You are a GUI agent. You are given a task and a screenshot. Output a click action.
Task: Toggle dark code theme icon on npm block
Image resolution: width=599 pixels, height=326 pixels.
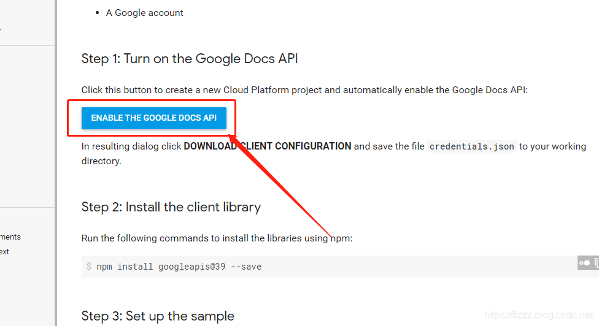pos(584,263)
